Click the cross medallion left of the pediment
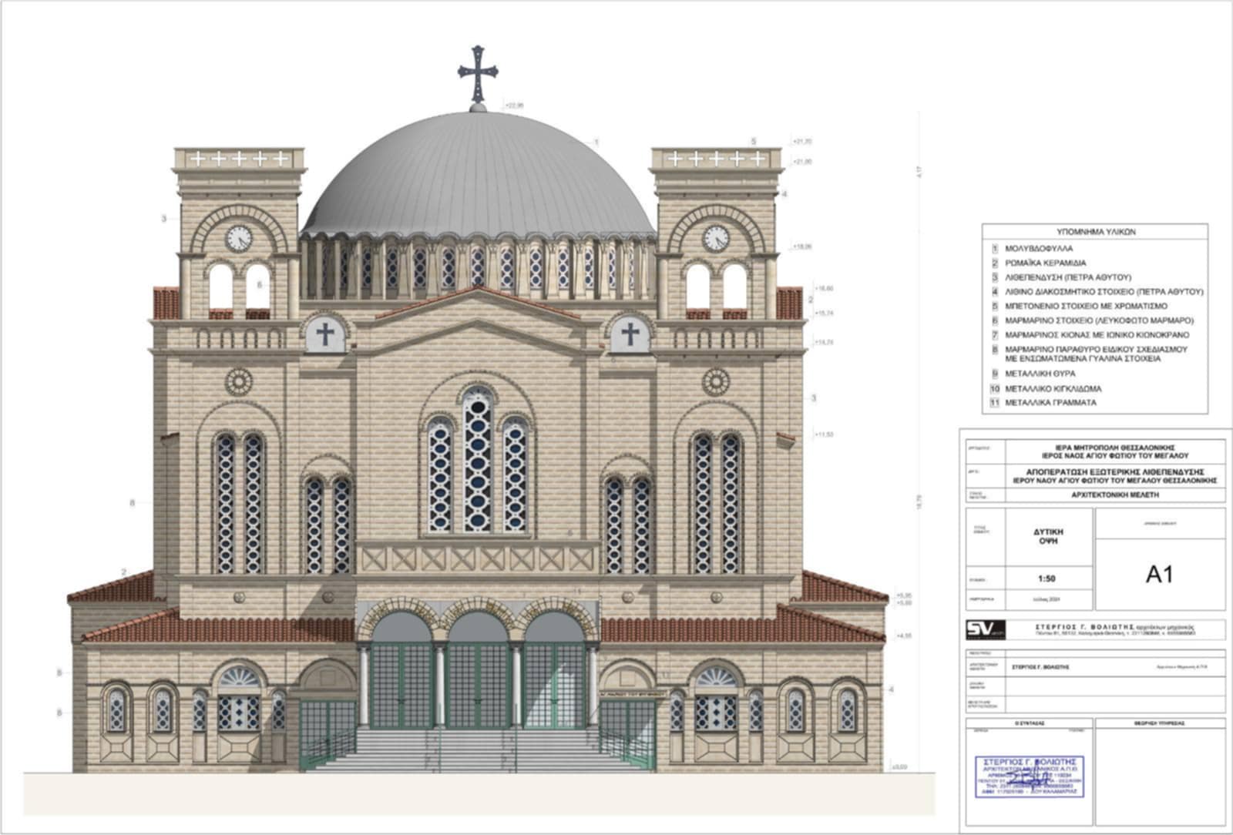1233x835 pixels. pos(325,334)
